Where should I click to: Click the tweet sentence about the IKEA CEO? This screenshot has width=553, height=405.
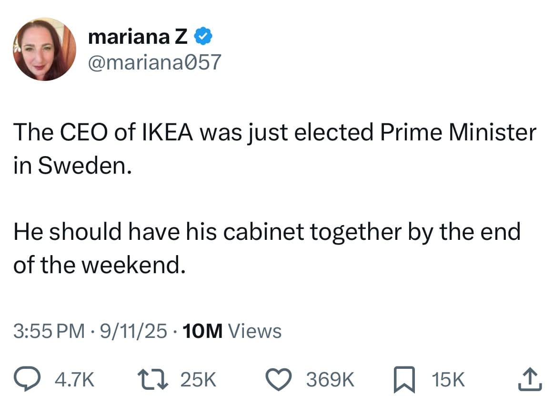point(274,132)
